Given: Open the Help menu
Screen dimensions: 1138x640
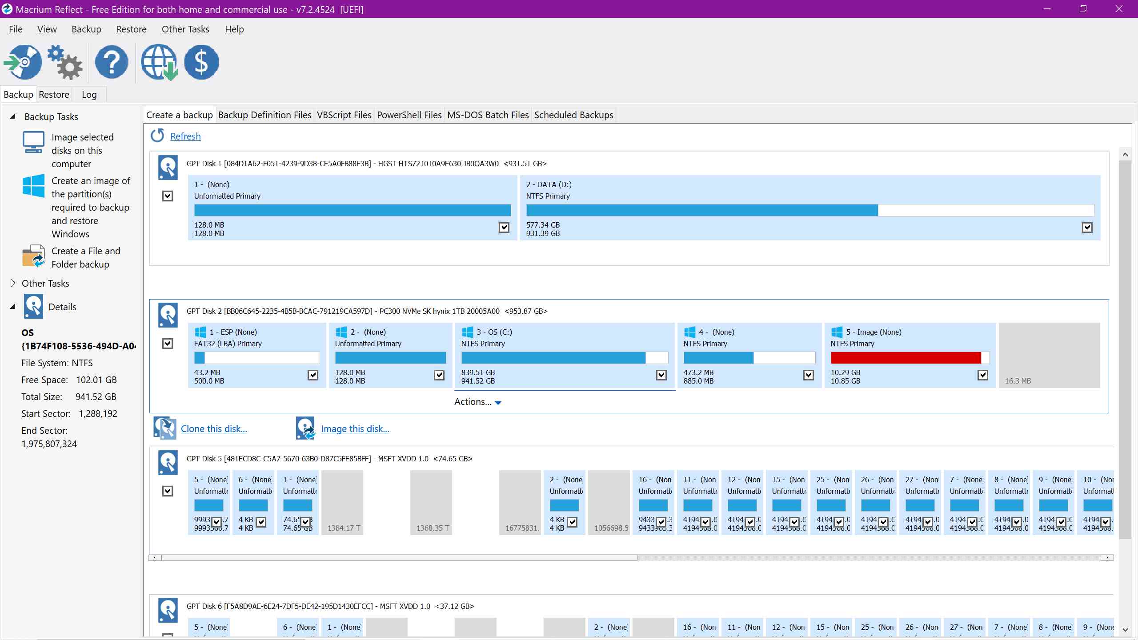Looking at the screenshot, I should 234,29.
